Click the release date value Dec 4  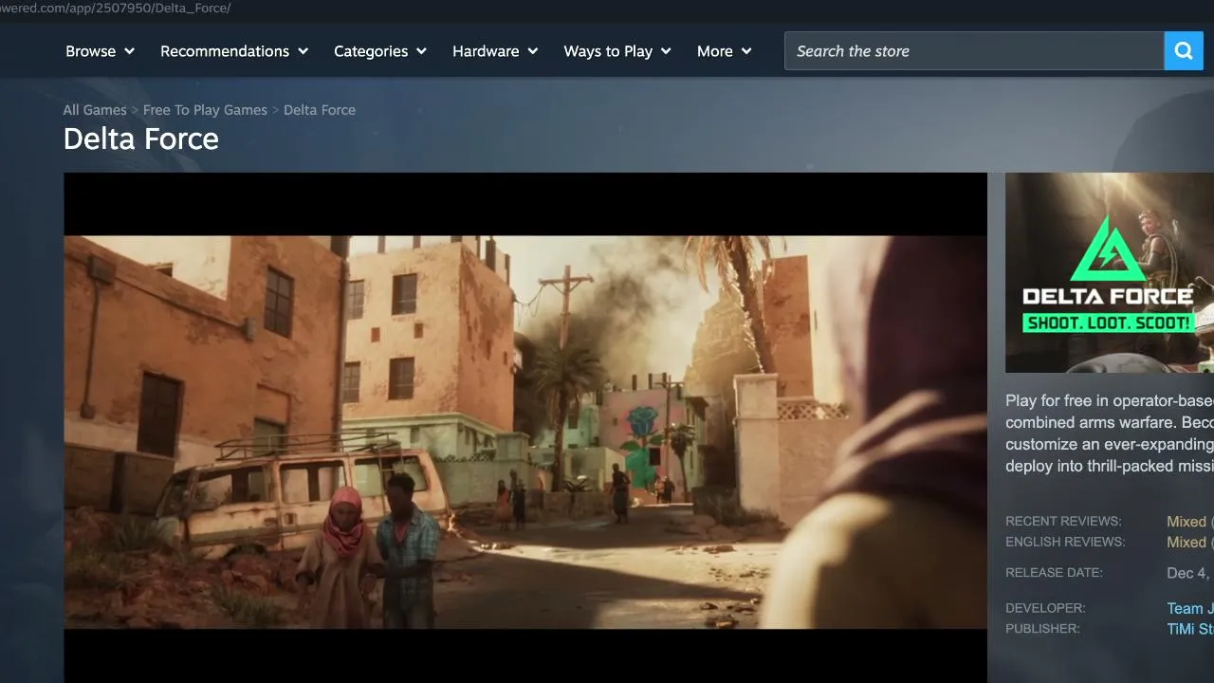1190,573
